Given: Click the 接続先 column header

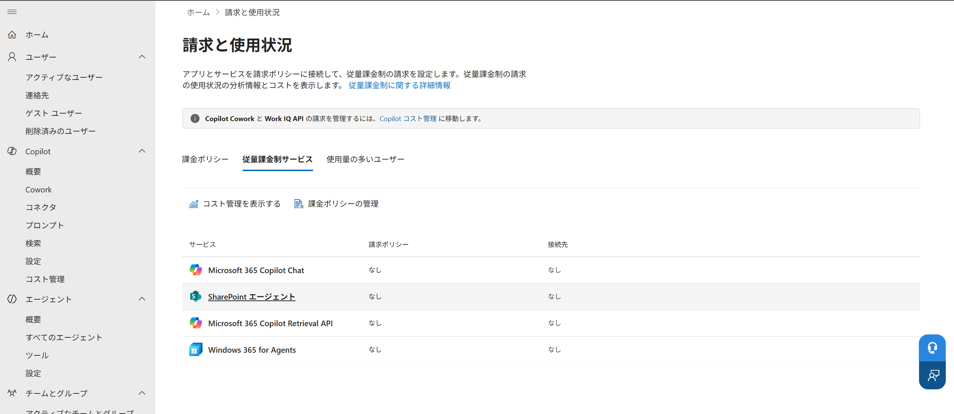Looking at the screenshot, I should pos(558,244).
